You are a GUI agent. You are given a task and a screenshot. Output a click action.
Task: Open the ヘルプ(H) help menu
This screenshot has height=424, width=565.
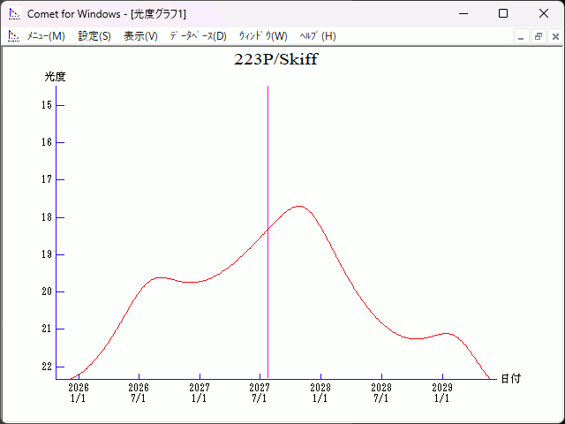click(318, 36)
